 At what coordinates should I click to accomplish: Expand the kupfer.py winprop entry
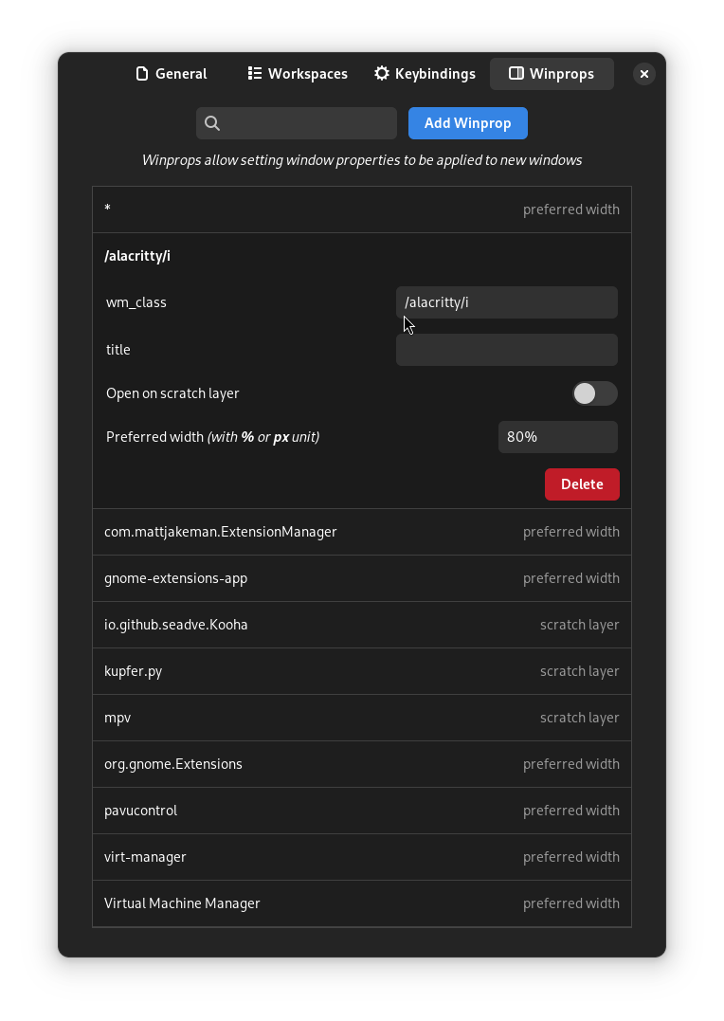(361, 671)
